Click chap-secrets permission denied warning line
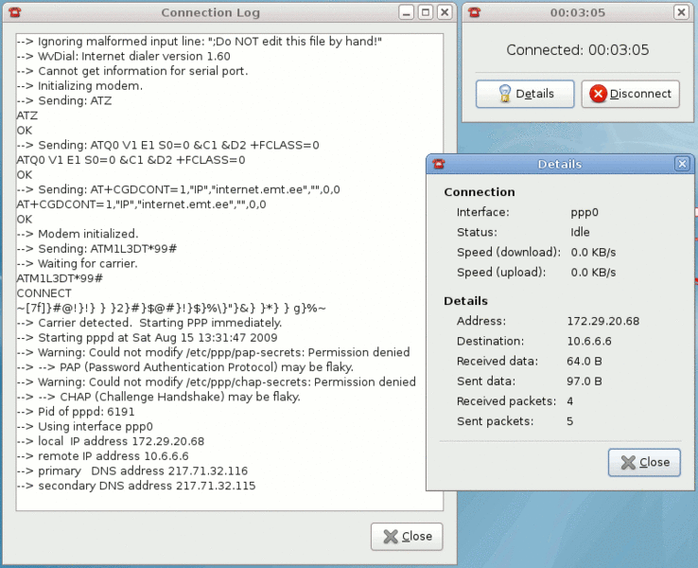This screenshot has width=698, height=568. click(217, 382)
